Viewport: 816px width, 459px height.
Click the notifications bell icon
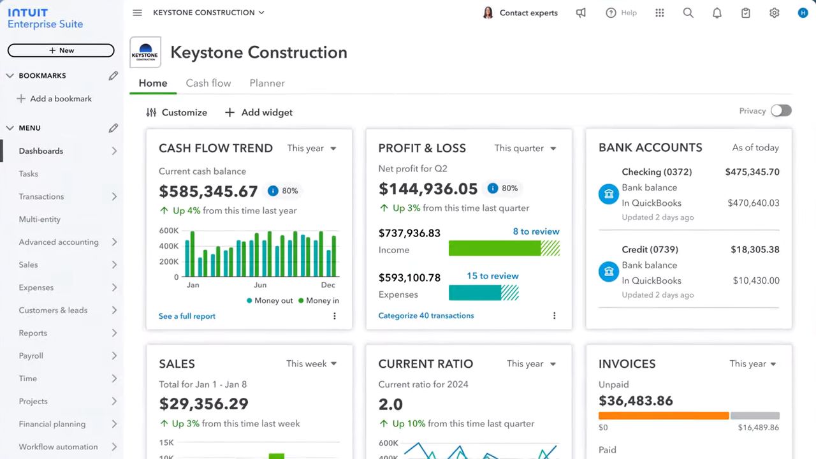(x=717, y=13)
